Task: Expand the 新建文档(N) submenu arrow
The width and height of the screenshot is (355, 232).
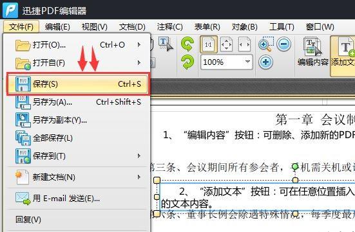Action: pyautogui.click(x=139, y=177)
